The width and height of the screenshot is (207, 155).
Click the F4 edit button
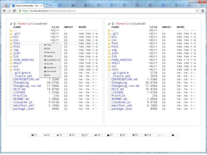(x=72, y=135)
